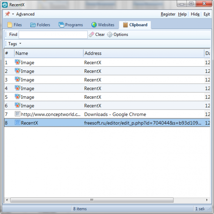Click Folders tab folder icon
Image resolution: width=214 pixels, height=214 pixels.
click(x=33, y=25)
